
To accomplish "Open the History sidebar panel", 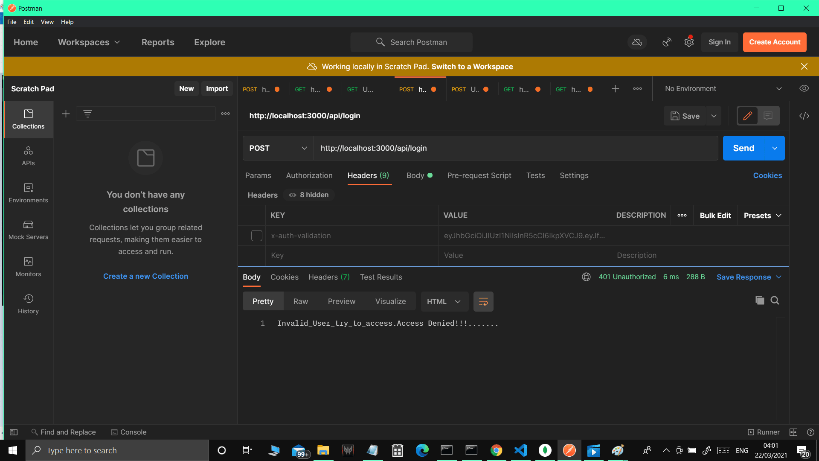I will point(28,304).
